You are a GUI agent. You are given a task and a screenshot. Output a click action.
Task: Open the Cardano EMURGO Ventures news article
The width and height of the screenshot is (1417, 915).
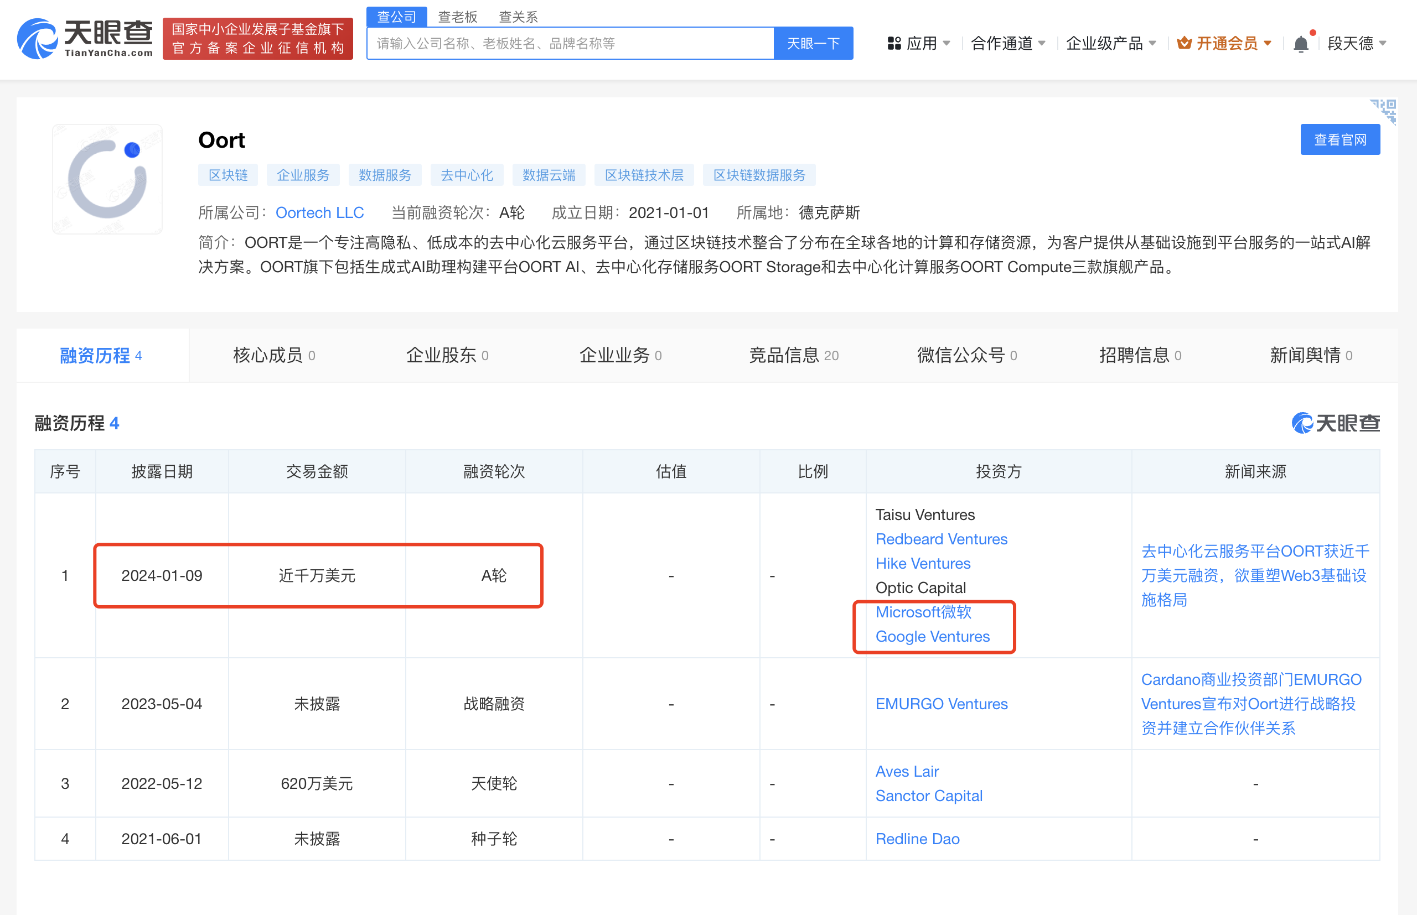pos(1251,704)
